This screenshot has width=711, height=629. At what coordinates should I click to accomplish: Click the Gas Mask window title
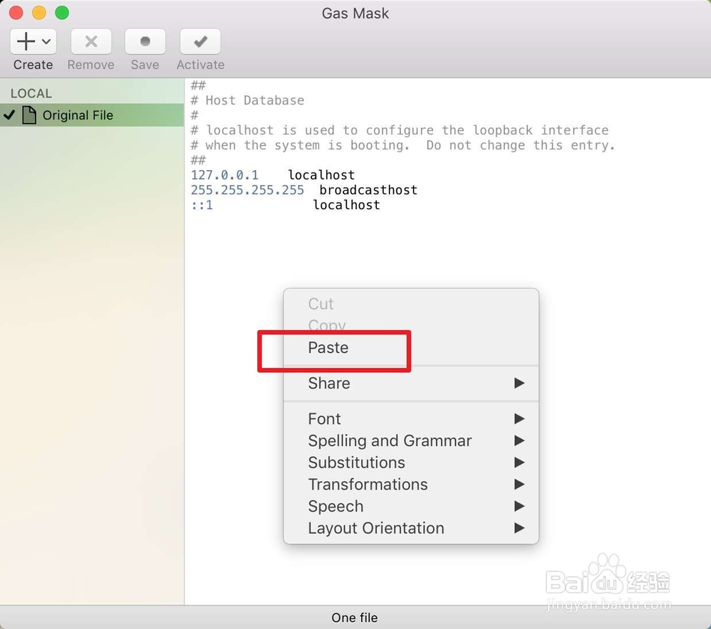coord(355,13)
